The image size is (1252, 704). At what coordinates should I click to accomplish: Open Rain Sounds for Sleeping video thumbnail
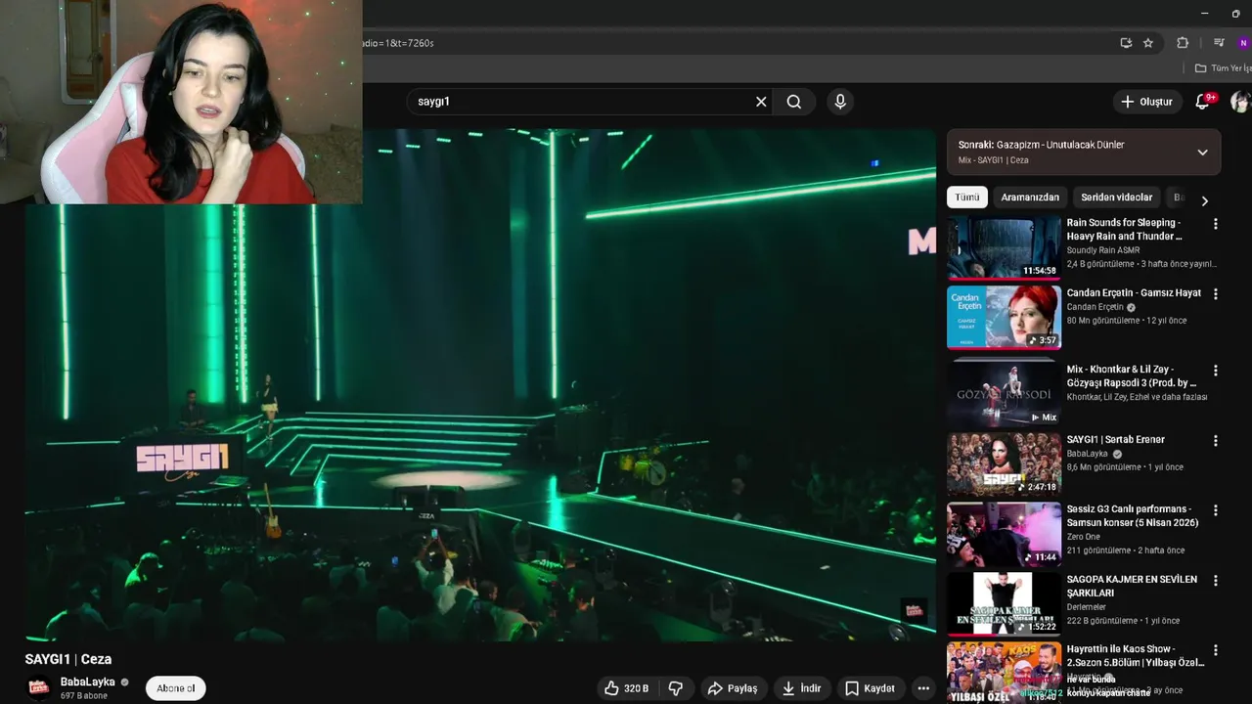pos(1004,247)
